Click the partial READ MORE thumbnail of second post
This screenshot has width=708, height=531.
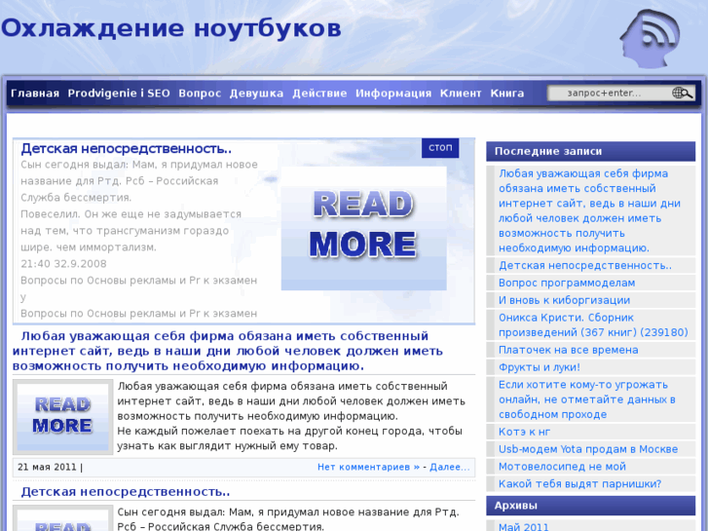62,518
